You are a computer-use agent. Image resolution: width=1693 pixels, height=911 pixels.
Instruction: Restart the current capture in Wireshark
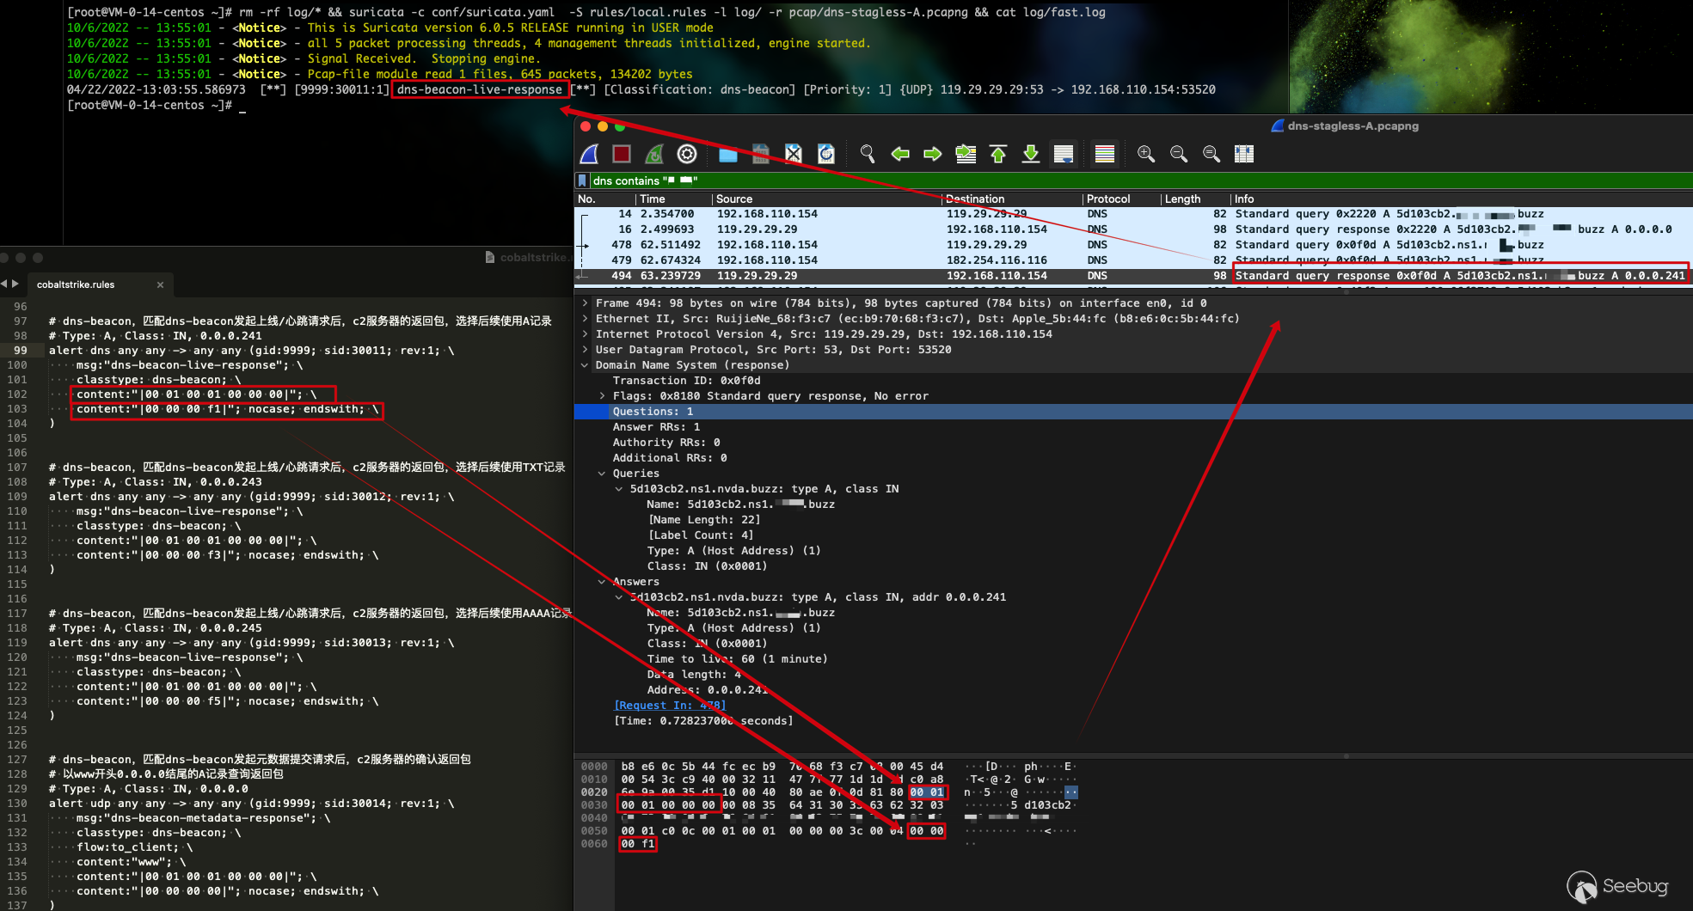click(x=654, y=154)
